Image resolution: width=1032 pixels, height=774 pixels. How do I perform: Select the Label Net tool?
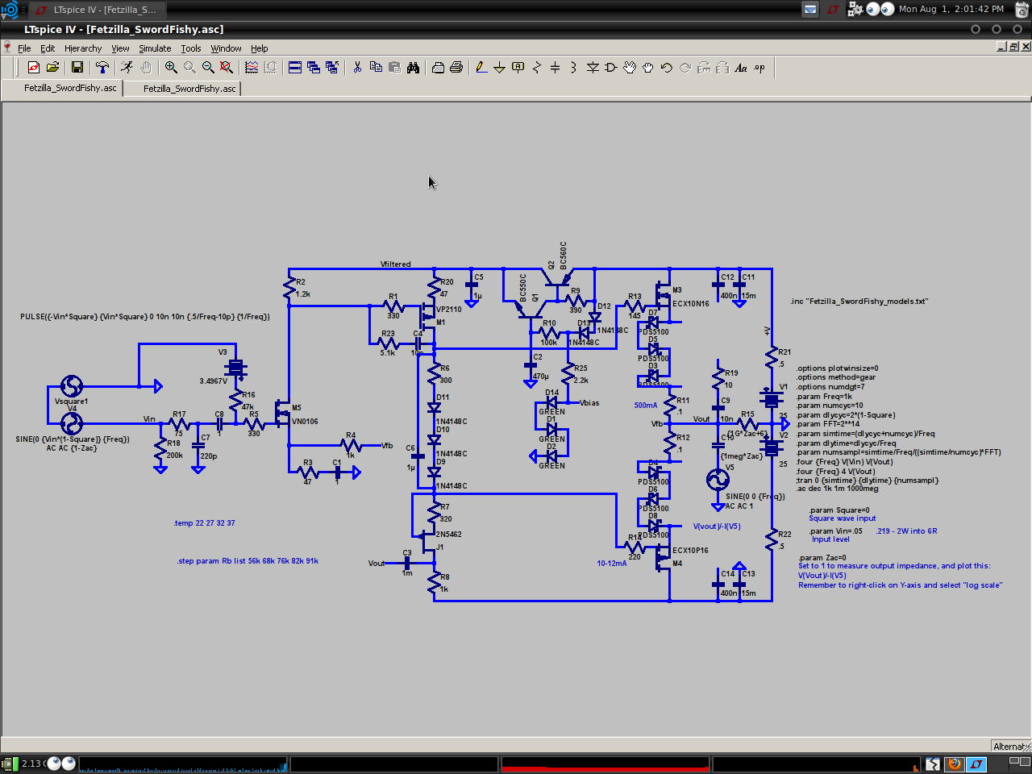518,68
